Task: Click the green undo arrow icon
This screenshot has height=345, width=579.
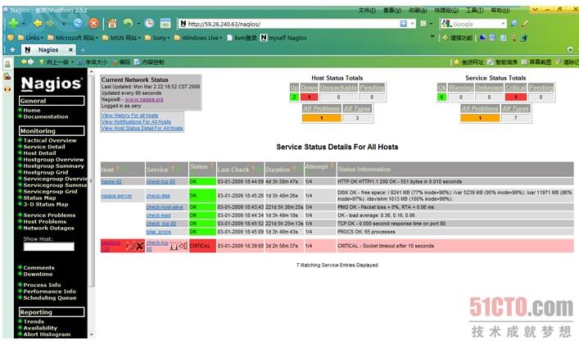Action: click(128, 24)
